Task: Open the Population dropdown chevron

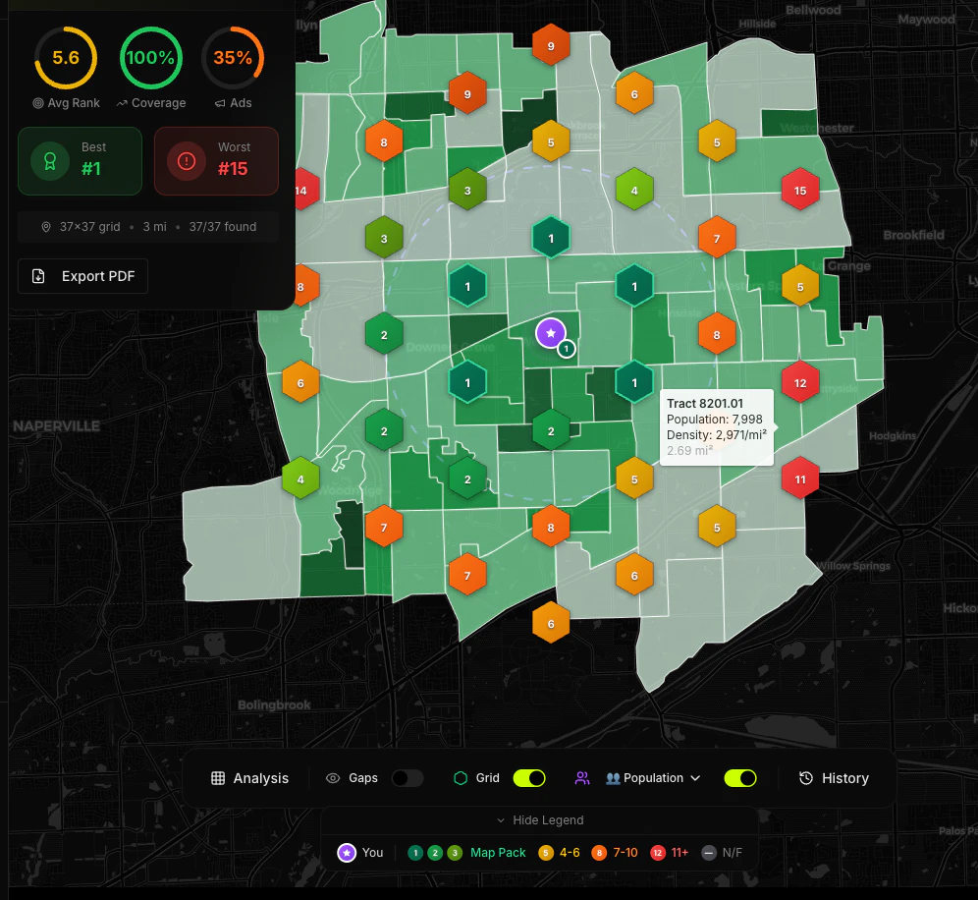Action: [694, 778]
